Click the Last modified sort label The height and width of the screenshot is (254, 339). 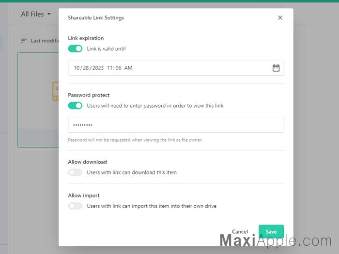[45, 41]
